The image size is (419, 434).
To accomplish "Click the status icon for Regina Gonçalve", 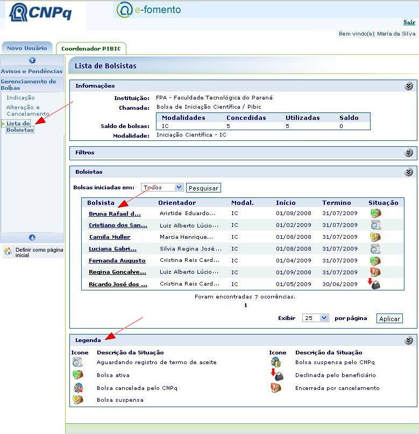I will (x=375, y=272).
